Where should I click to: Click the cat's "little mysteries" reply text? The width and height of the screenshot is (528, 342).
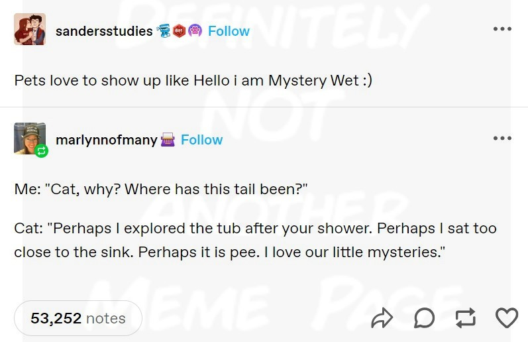pyautogui.click(x=255, y=240)
